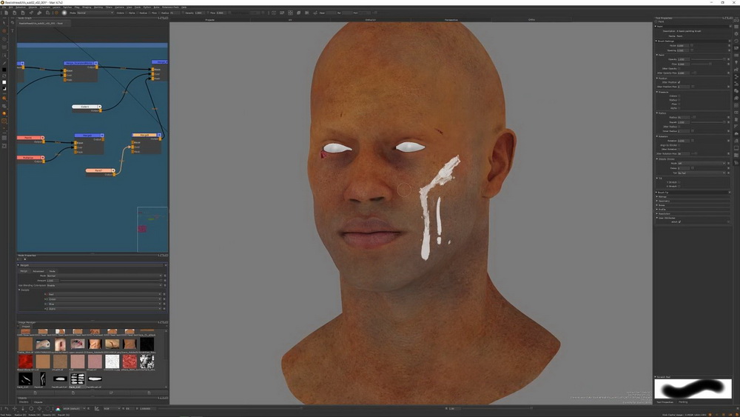This screenshot has width=740, height=417.
Task: Collapse the Merge8 properties group
Action: [19, 265]
